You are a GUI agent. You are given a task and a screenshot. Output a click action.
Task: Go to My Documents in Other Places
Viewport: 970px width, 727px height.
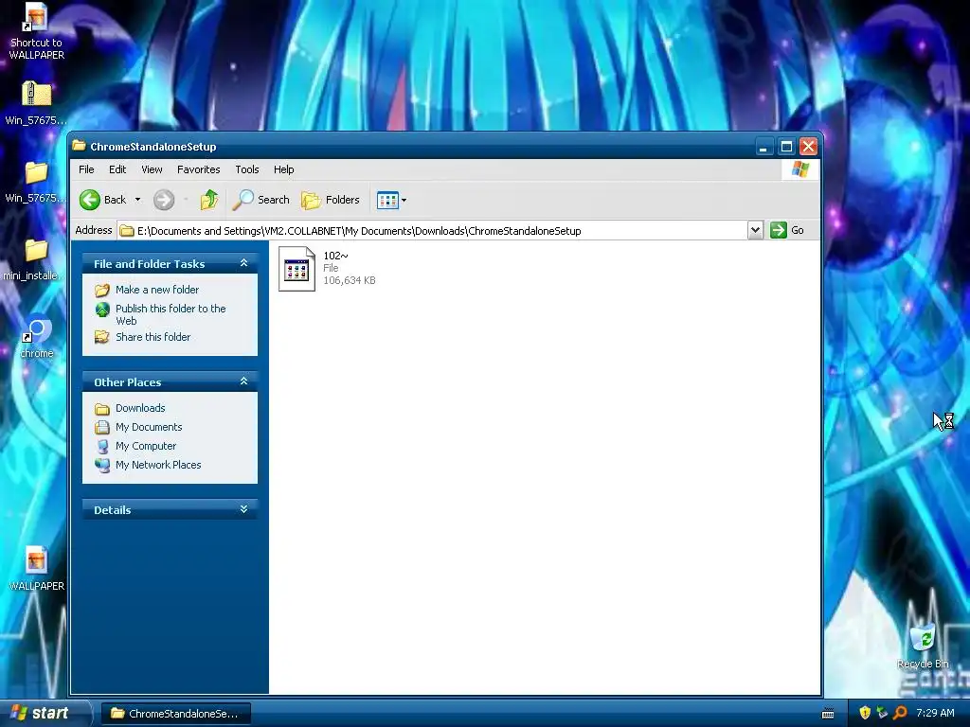tap(149, 427)
